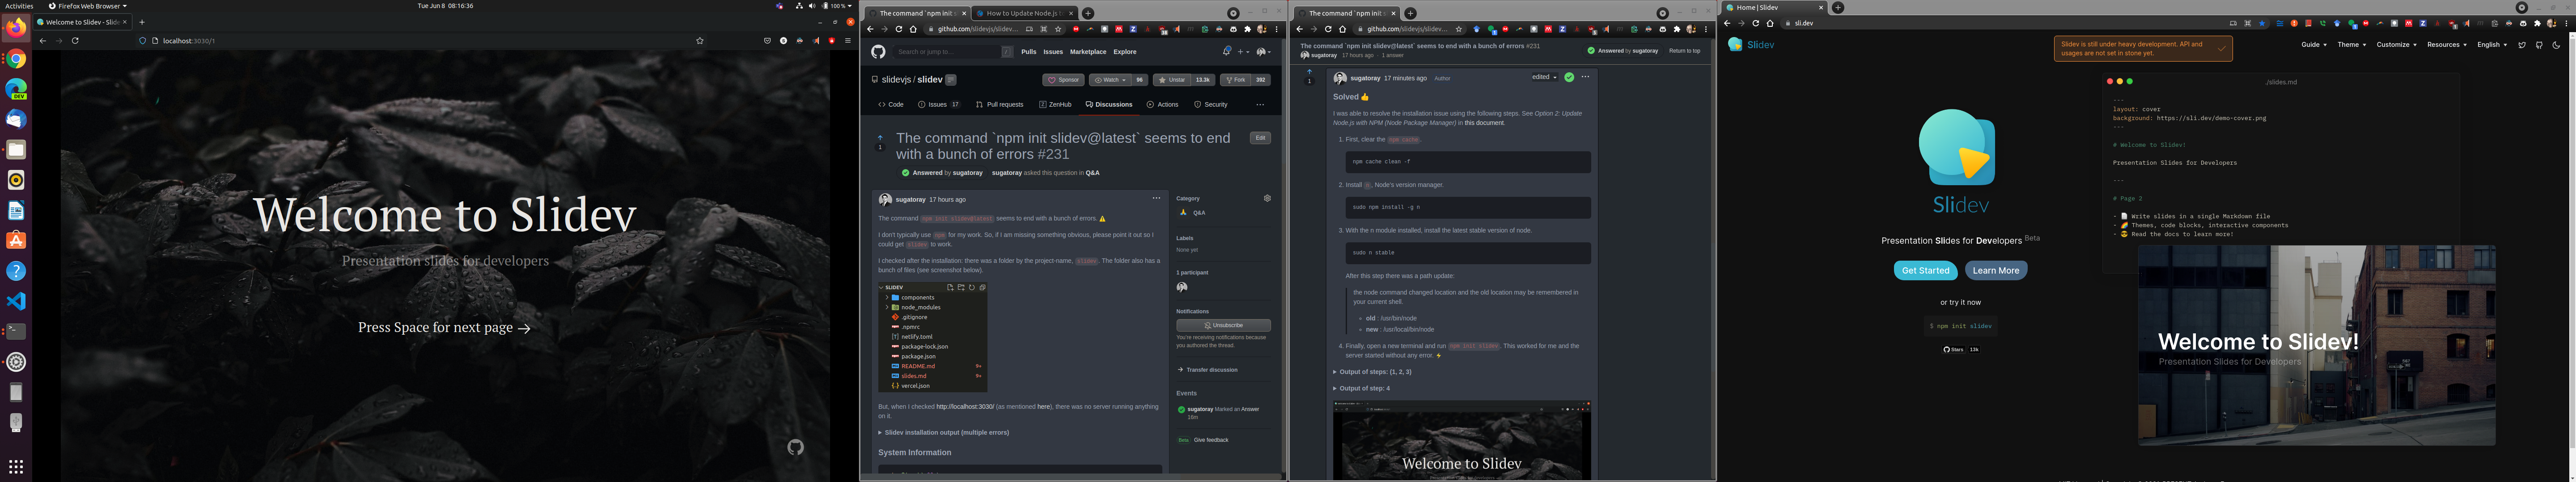Expand Output of step: 4
This screenshot has height=482, width=2576.
pos(1361,388)
